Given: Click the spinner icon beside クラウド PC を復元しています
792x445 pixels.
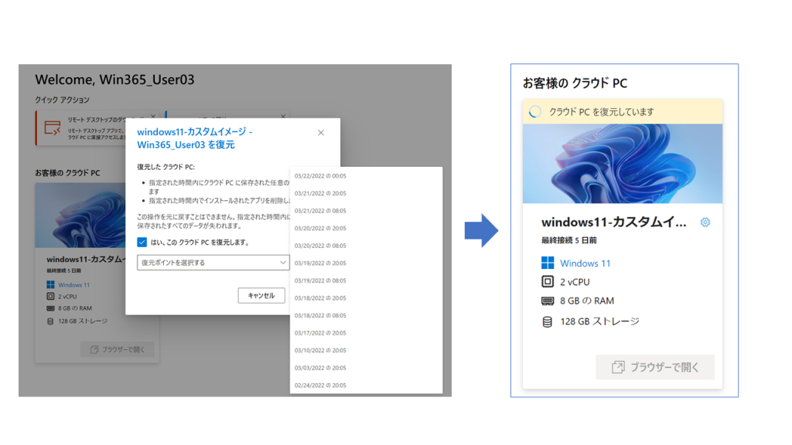Looking at the screenshot, I should pyautogui.click(x=535, y=111).
